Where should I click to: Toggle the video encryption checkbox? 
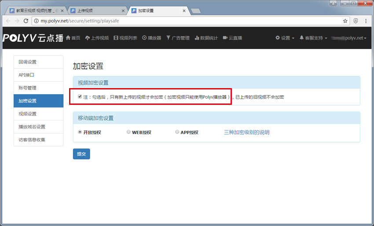[80, 96]
